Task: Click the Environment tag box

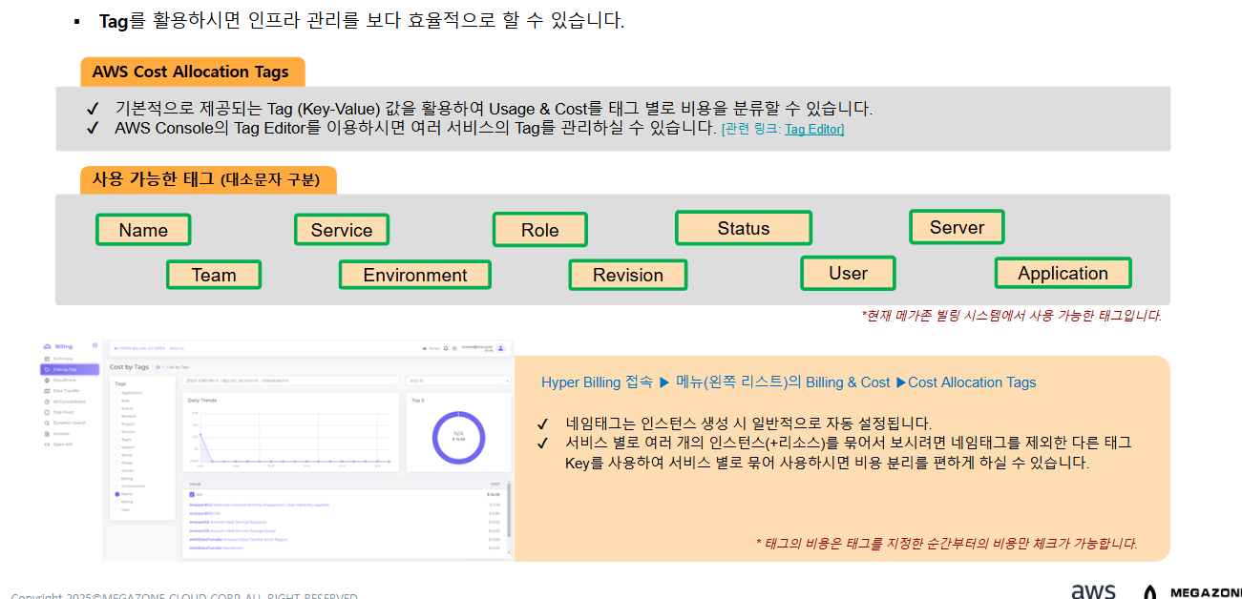Action: [x=415, y=275]
